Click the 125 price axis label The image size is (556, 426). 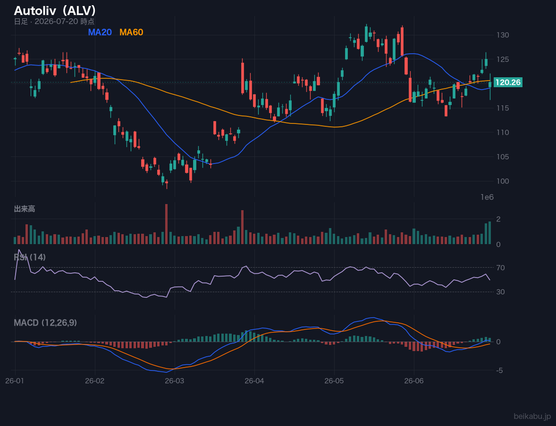503,59
